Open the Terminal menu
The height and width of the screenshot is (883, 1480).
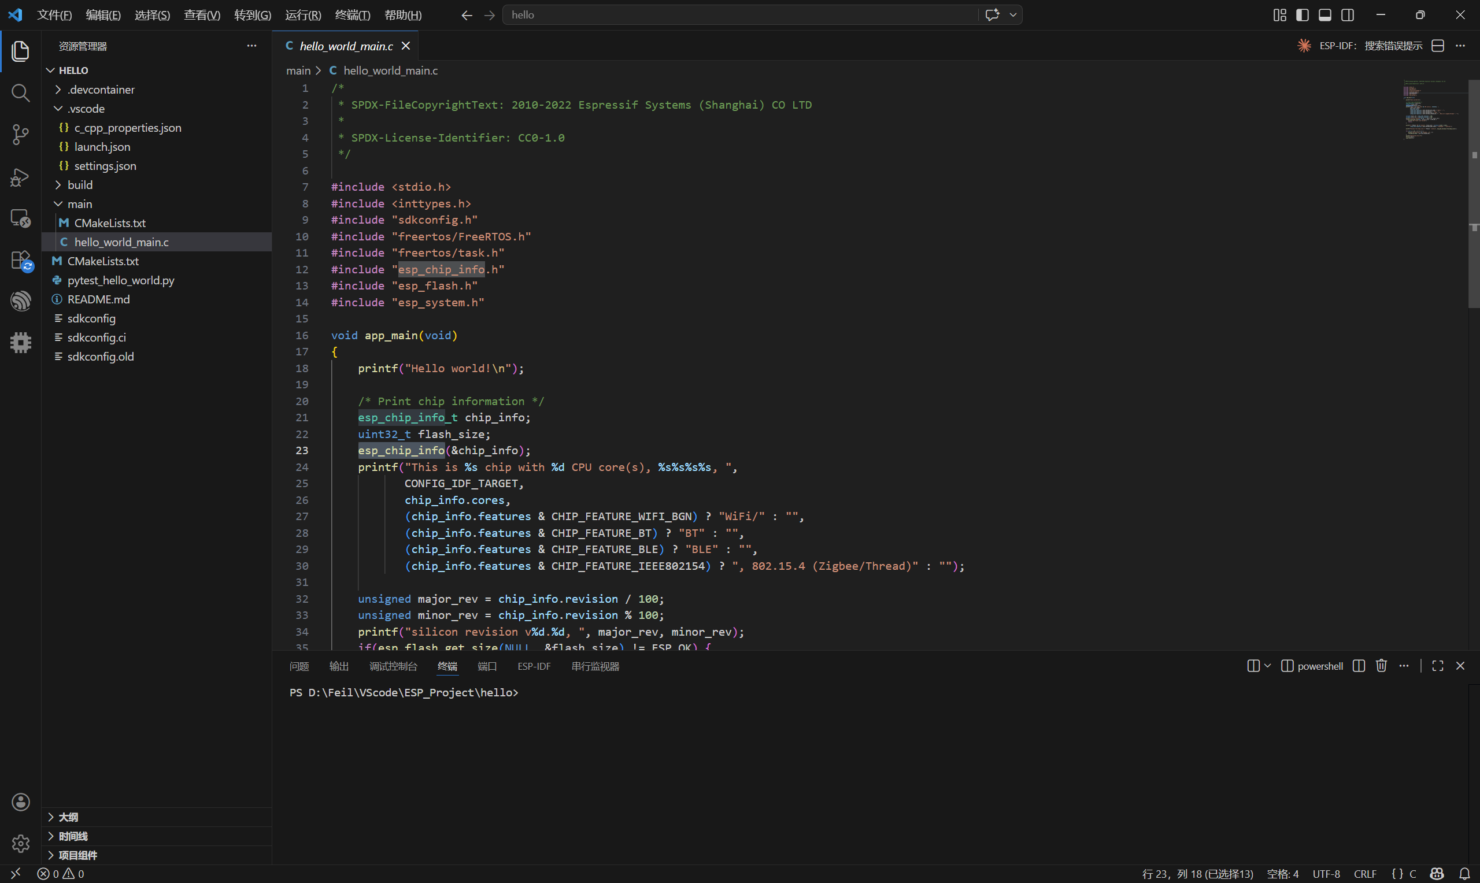352,15
